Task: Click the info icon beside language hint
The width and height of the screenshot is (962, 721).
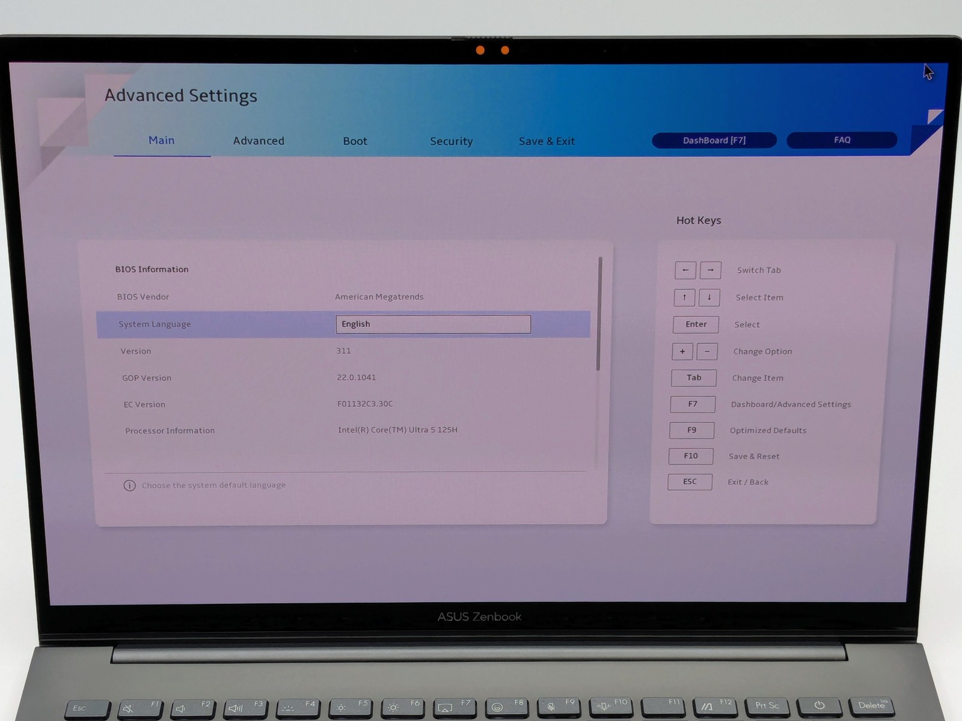Action: coord(129,485)
